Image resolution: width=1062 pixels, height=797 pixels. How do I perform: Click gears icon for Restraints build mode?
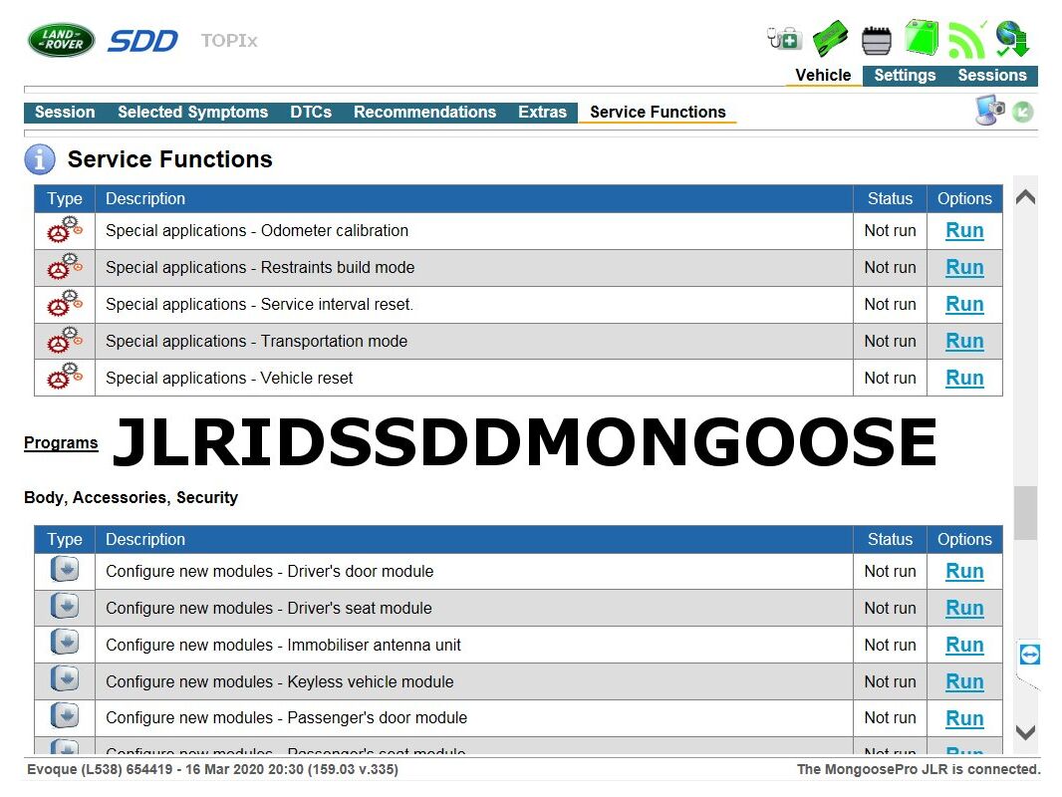(x=65, y=267)
